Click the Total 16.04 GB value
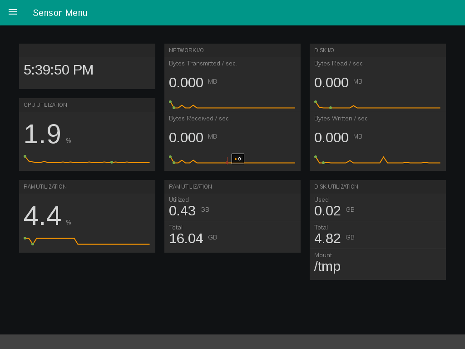Screen dimensions: 465x349 186,238
